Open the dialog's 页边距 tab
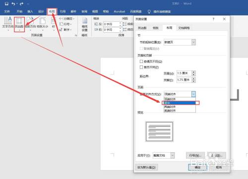This screenshot has height=179, width=248. pyautogui.click(x=142, y=28)
